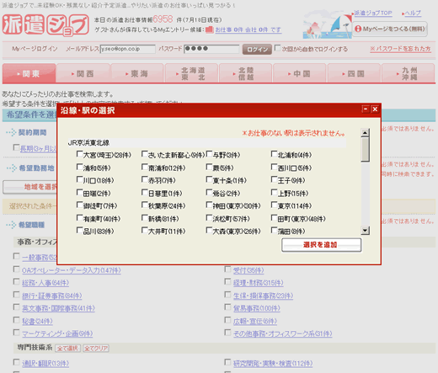This screenshot has width=438, height=373.
Task: Close the 沿線・駅の選択 dialog
Action: tap(375, 109)
